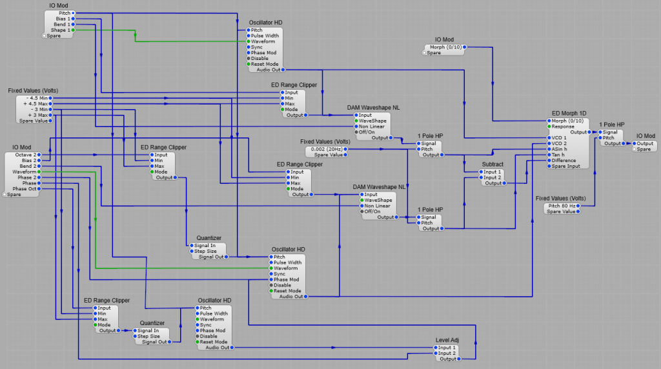The height and width of the screenshot is (369, 661).
Task: Click the Pitch 80 Hz output pin
Action: click(580, 206)
